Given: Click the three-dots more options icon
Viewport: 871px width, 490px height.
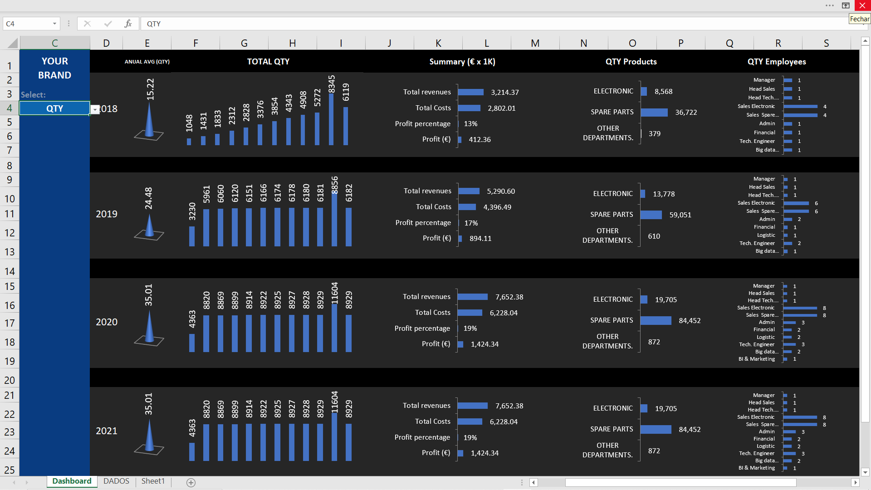Looking at the screenshot, I should tap(830, 5).
